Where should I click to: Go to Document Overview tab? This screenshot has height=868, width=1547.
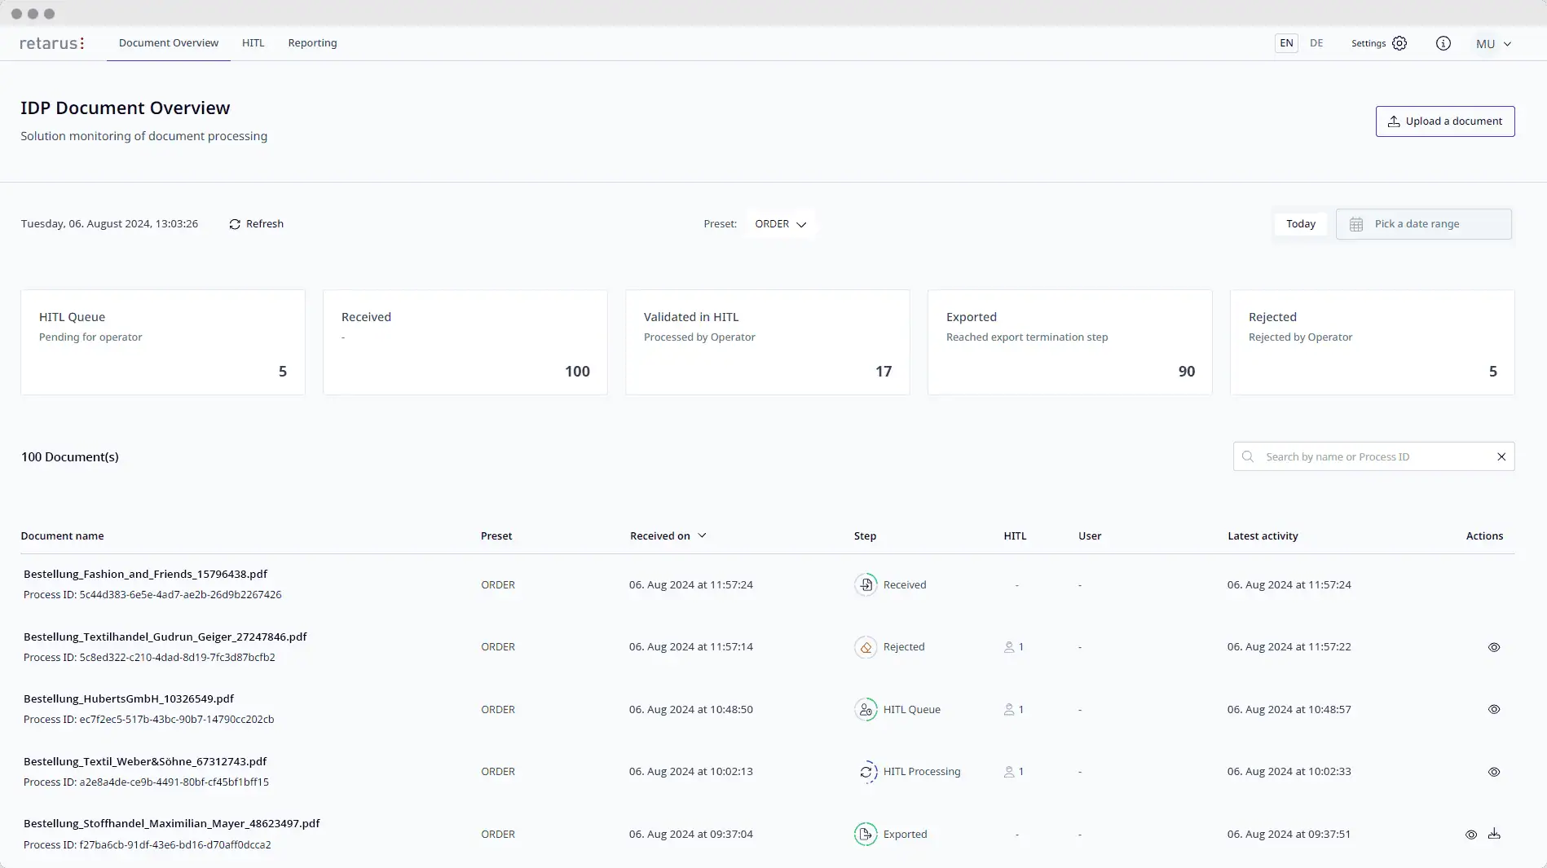169,43
